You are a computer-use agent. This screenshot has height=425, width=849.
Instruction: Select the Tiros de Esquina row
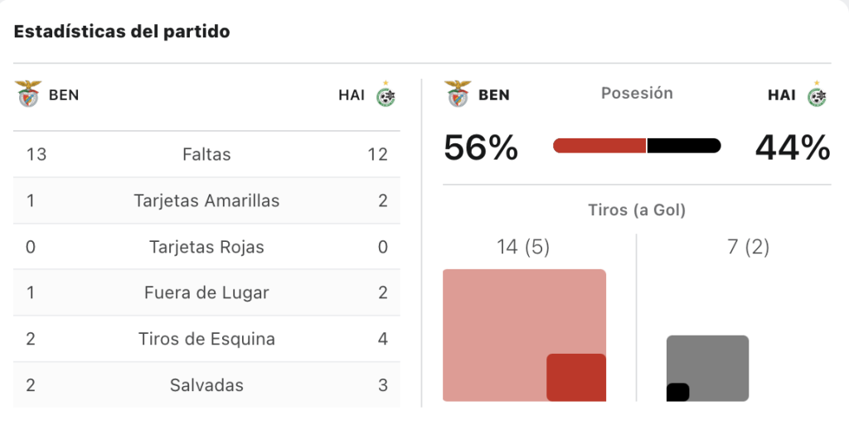point(206,339)
